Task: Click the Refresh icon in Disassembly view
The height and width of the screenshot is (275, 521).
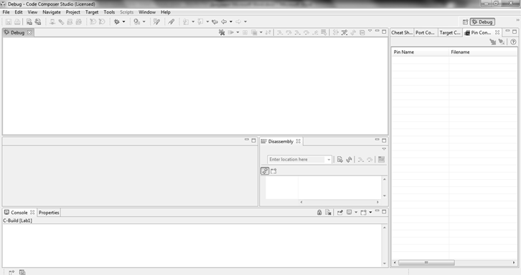Action: point(349,160)
